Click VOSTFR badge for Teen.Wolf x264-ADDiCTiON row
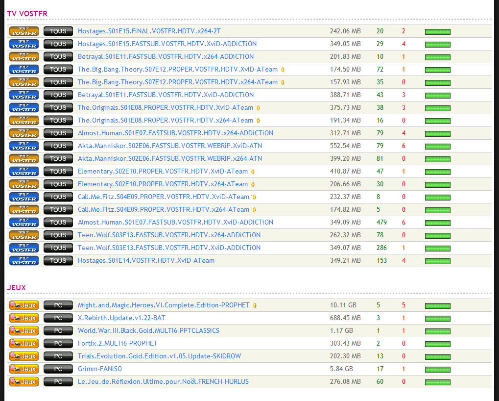Image resolution: width=499 pixels, height=401 pixels. pos(24,235)
